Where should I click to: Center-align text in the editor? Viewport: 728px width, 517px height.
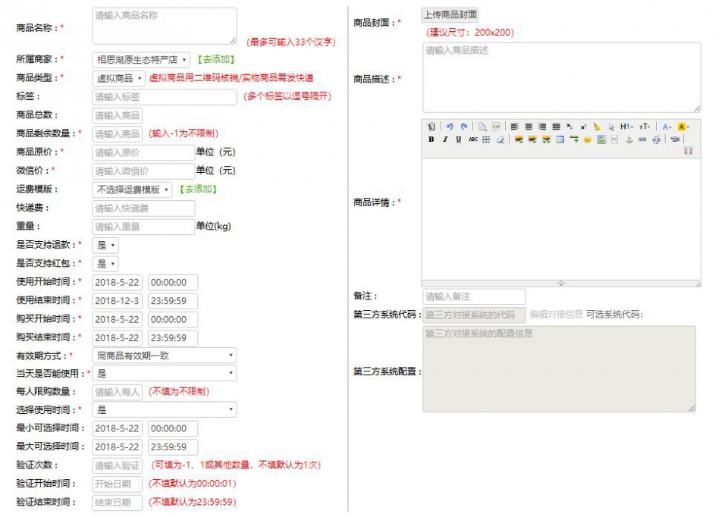528,127
